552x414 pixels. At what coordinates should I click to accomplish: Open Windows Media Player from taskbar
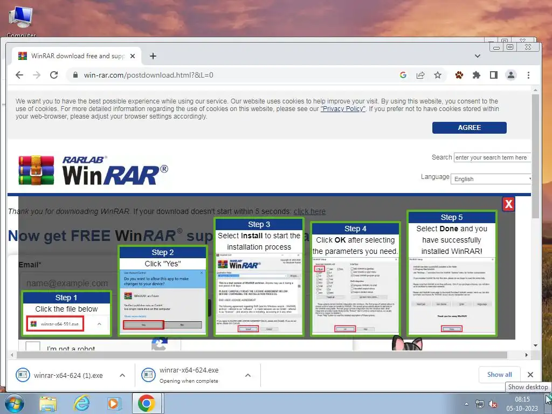click(113, 404)
